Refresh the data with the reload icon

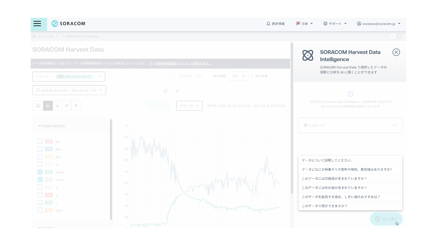click(166, 91)
